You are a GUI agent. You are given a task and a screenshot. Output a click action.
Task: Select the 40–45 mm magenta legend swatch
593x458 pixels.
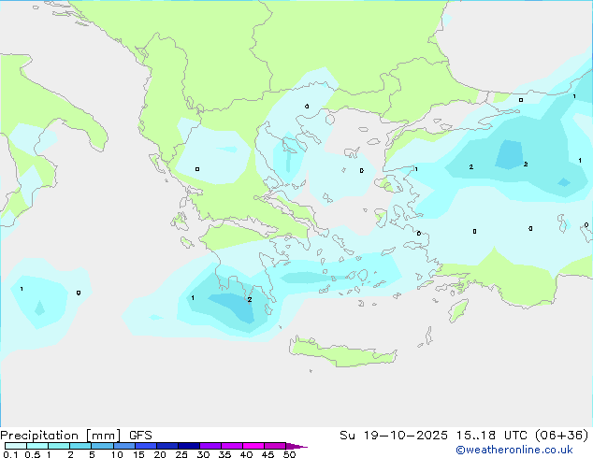coord(253,446)
